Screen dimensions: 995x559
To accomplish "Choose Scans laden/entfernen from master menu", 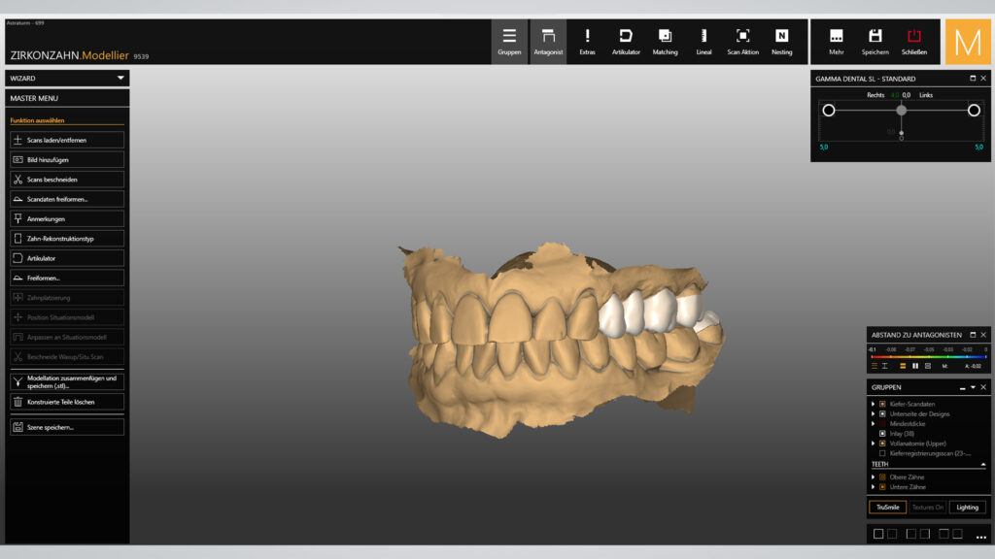I will (x=67, y=140).
